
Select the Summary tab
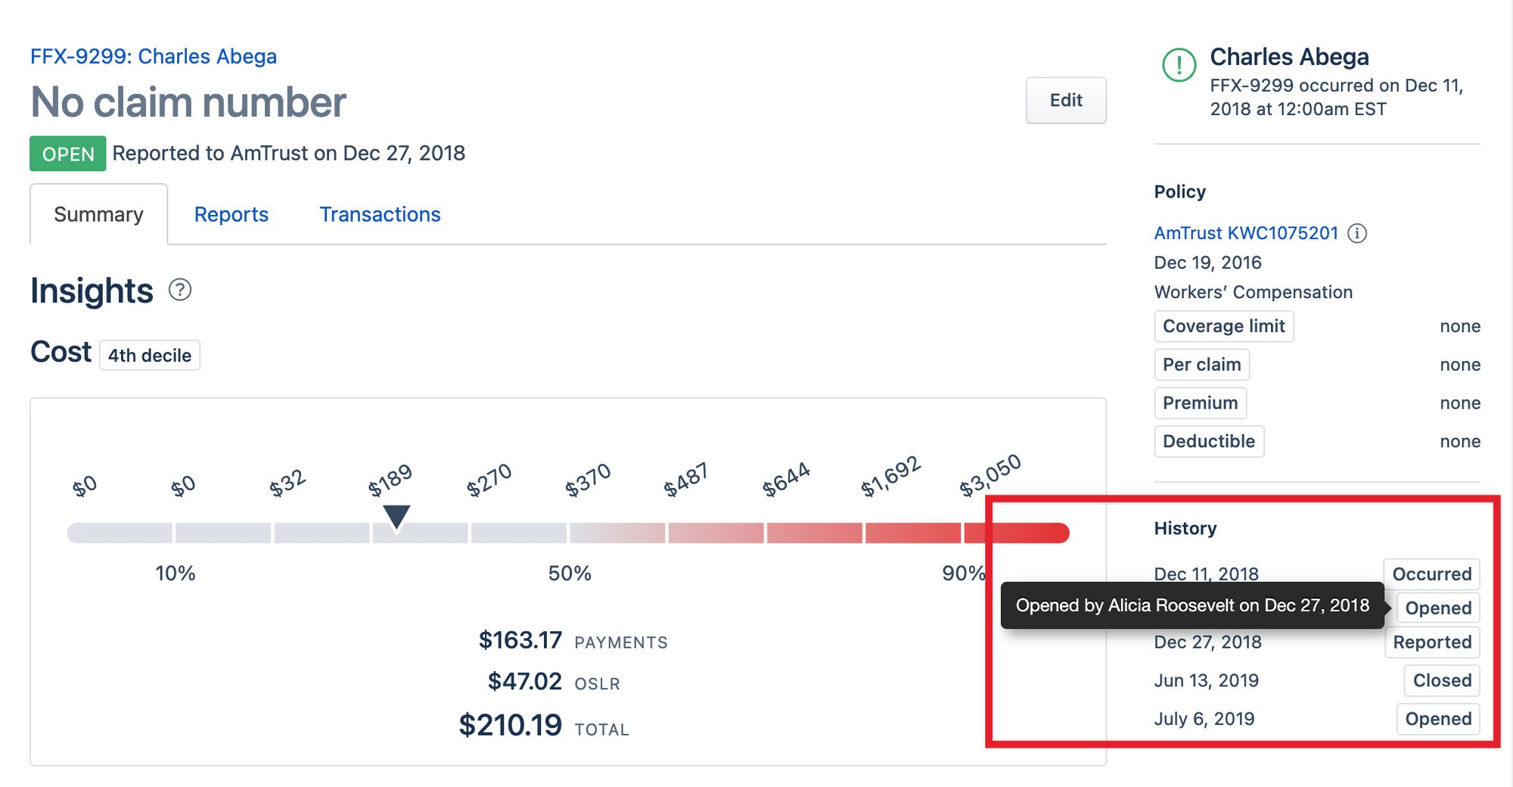tap(98, 214)
